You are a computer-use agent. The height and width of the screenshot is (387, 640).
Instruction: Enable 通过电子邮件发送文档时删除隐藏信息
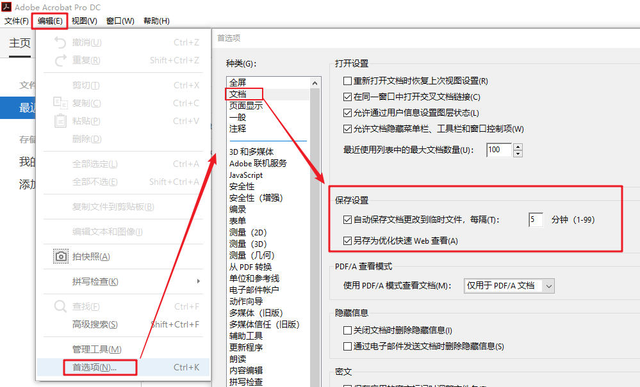coord(347,346)
